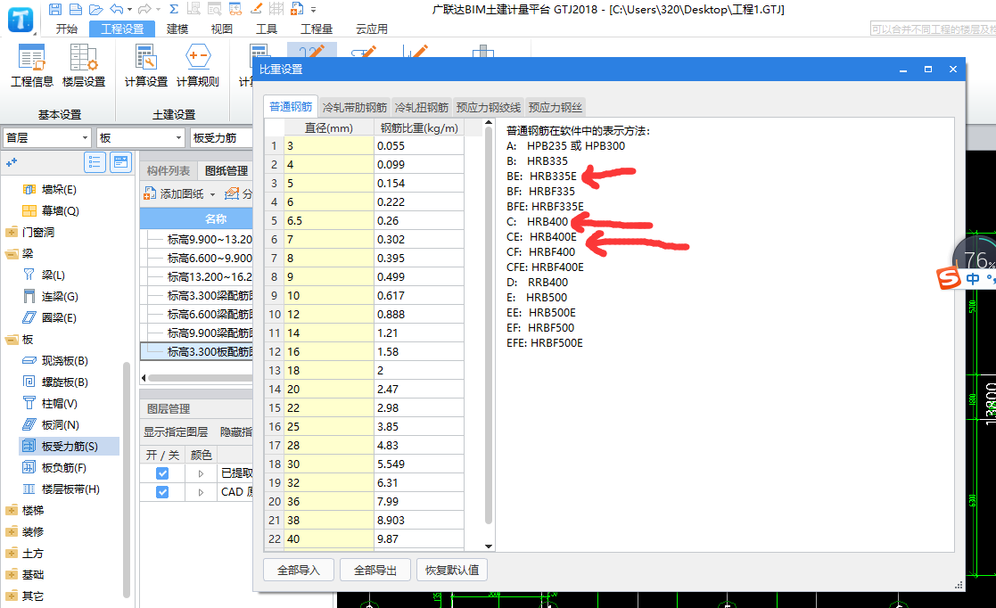
Task: Switch to the 冷轧扭钢筋 tab
Action: click(x=421, y=107)
